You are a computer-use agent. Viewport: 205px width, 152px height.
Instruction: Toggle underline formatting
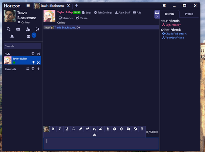coord(66,129)
